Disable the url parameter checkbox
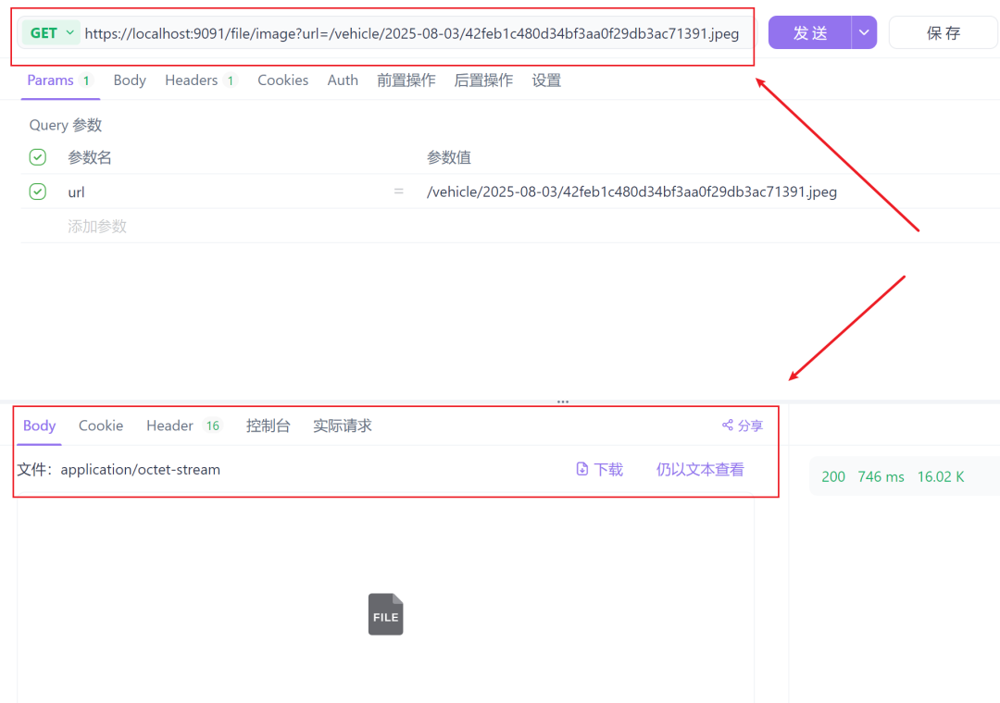 37,191
